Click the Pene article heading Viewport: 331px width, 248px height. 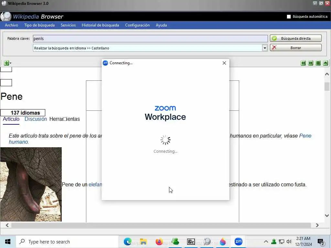pyautogui.click(x=12, y=97)
